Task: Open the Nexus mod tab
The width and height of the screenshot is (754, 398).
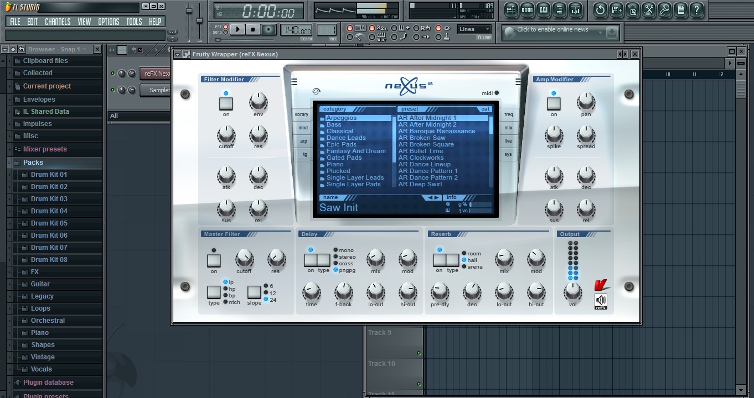Action: coord(303,128)
